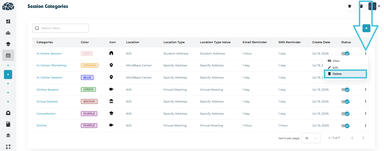Toggle status switch for Consultation row
This screenshot has width=384, height=151.
point(345,114)
